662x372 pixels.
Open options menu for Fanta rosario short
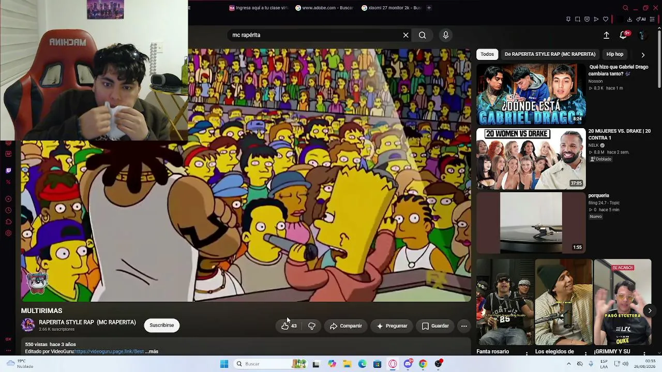pyautogui.click(x=527, y=353)
